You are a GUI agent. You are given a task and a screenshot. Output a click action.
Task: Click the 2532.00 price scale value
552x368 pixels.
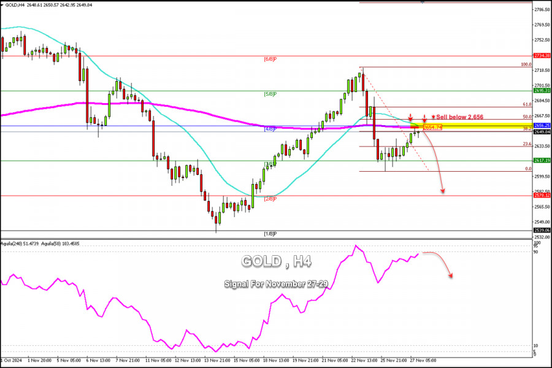[542, 237]
